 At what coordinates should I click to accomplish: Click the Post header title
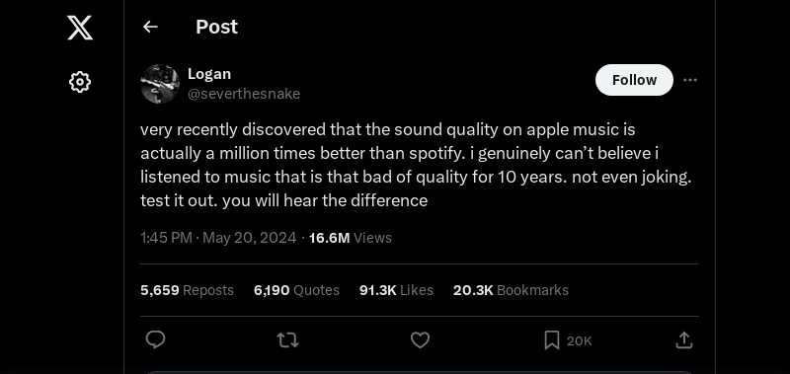tap(216, 27)
